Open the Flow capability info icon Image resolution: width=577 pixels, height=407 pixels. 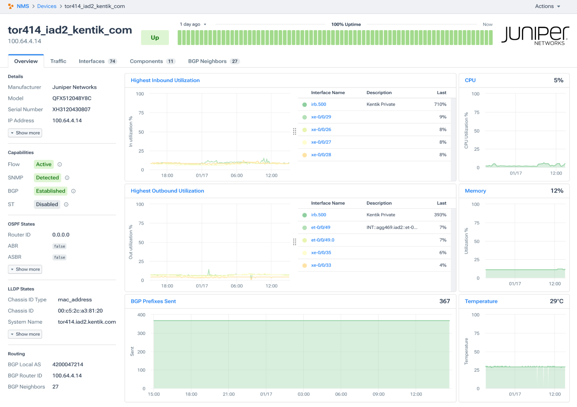click(60, 165)
